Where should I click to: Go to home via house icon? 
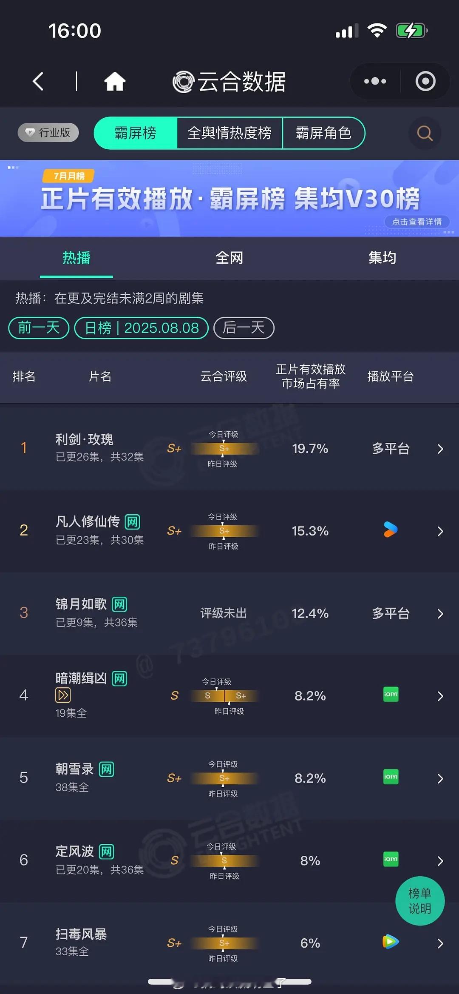(x=115, y=81)
